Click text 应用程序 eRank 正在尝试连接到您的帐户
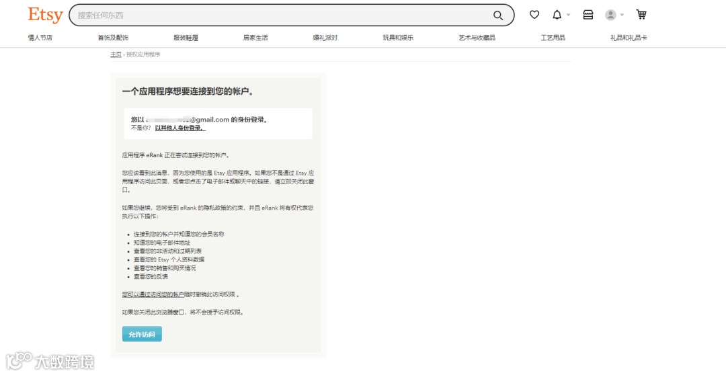The image size is (726, 375). coord(176,155)
